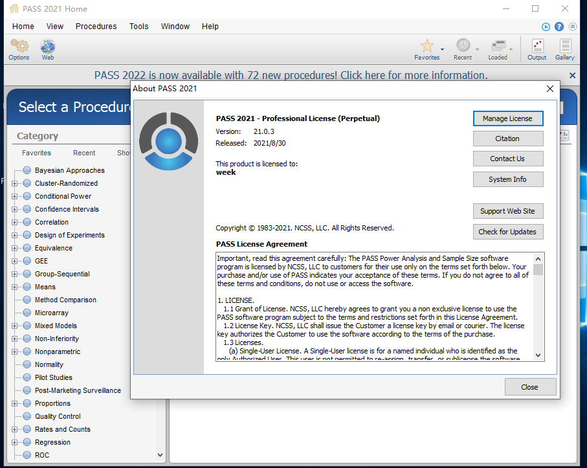Click the Favorites star icon
Viewport: 587px width, 468px height.
point(426,46)
